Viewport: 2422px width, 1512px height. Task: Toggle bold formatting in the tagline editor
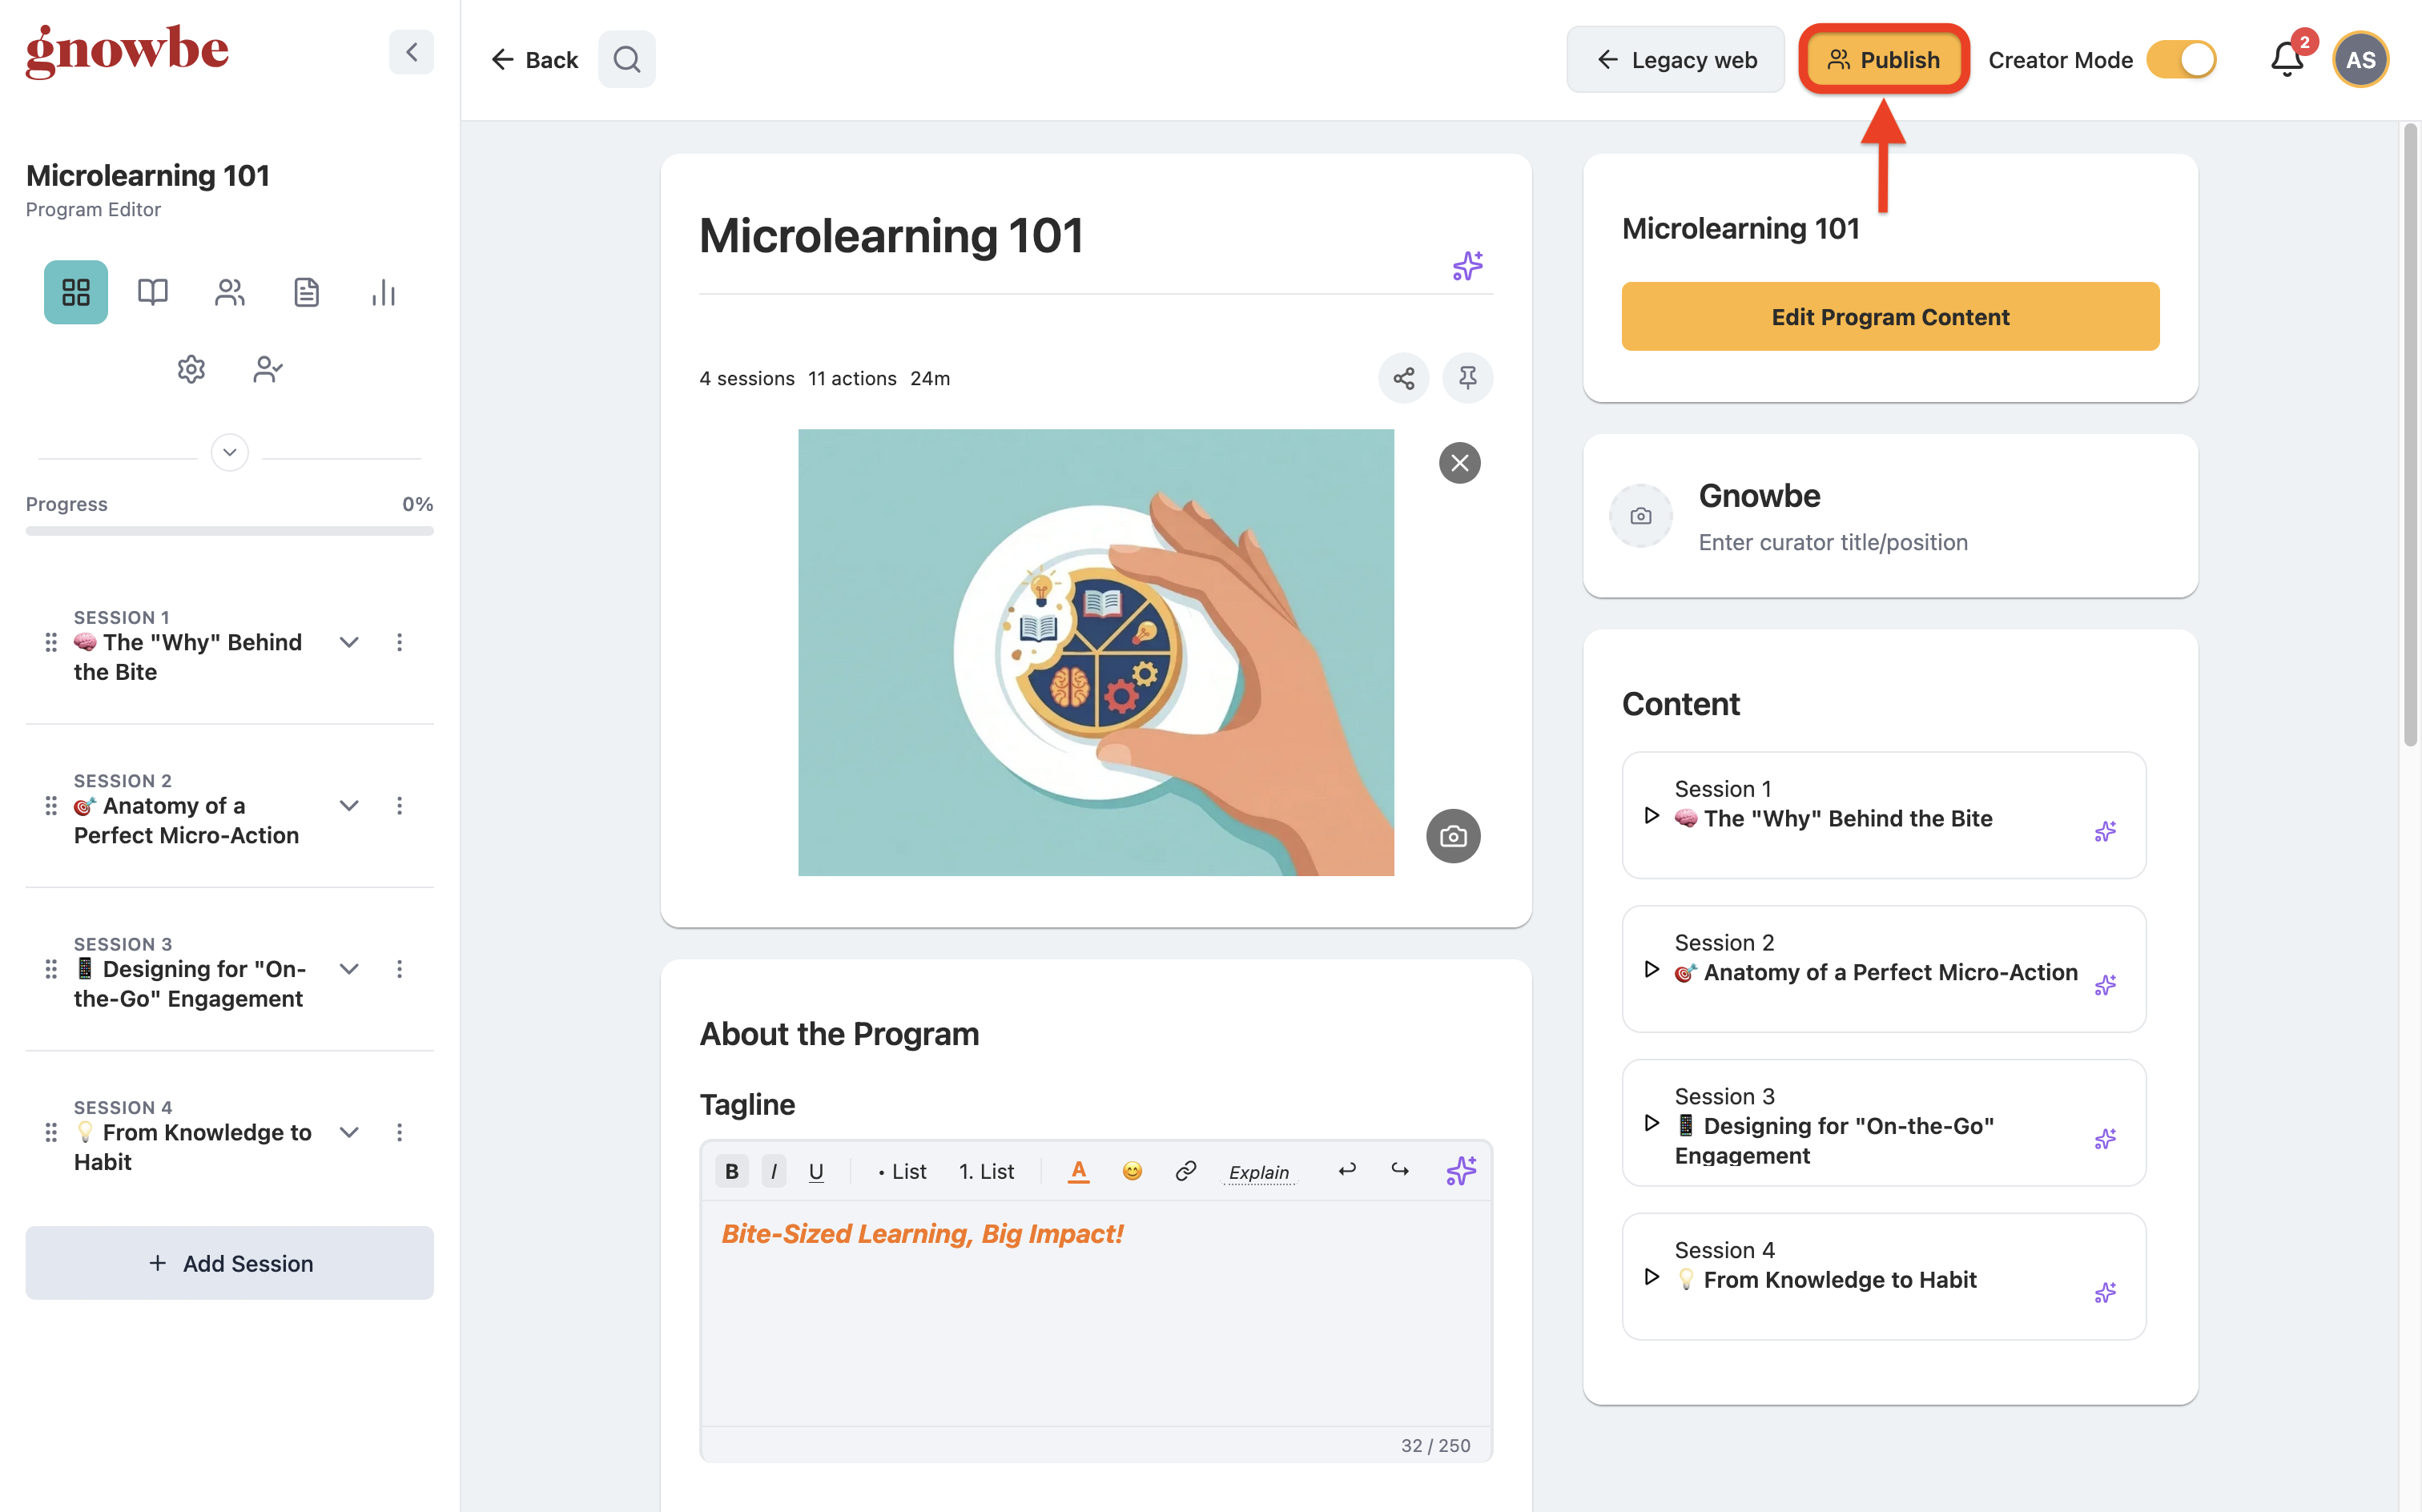[732, 1171]
